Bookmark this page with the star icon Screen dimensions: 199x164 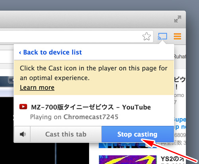(146, 36)
